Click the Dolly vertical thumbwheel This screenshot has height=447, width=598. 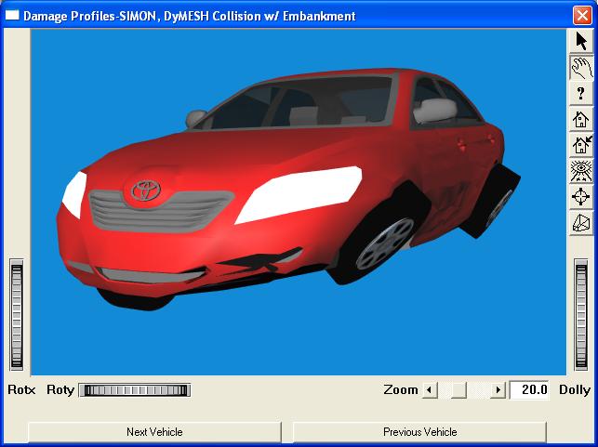581,316
